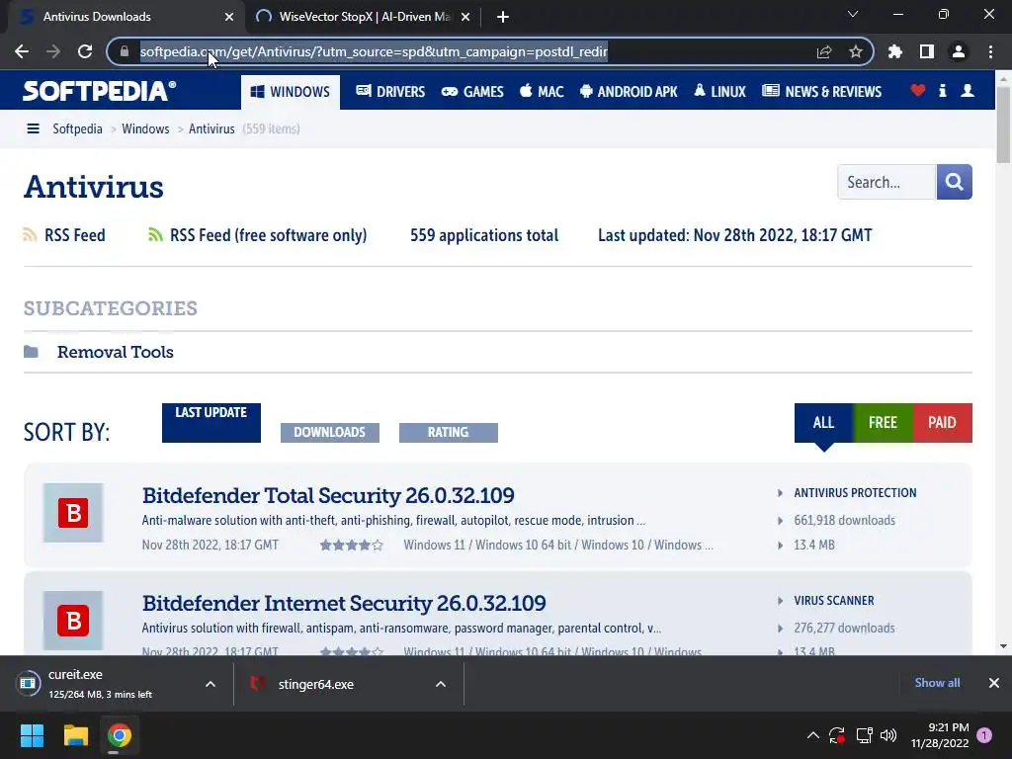Open the Android APK section
The width and height of the screenshot is (1012, 759).
point(629,92)
